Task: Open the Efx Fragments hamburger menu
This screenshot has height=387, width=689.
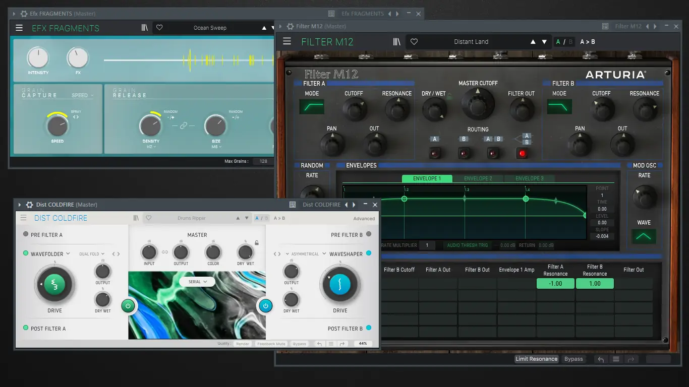Action: [x=19, y=28]
